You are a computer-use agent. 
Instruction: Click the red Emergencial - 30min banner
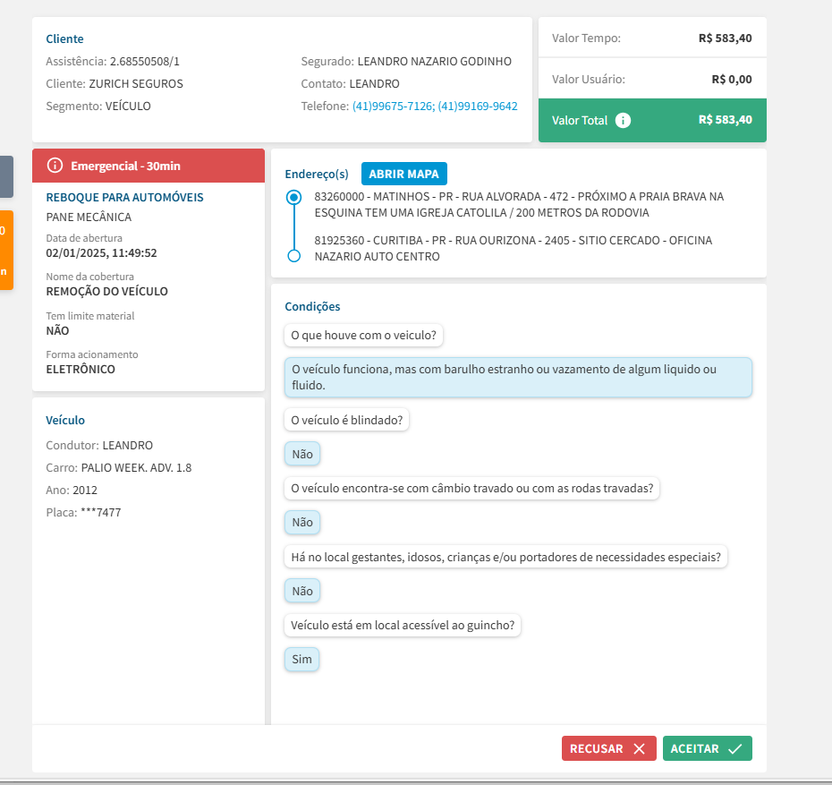click(149, 166)
